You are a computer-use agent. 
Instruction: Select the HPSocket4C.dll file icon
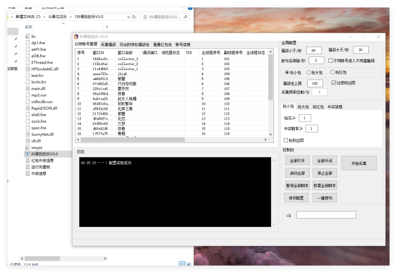pos(28,69)
